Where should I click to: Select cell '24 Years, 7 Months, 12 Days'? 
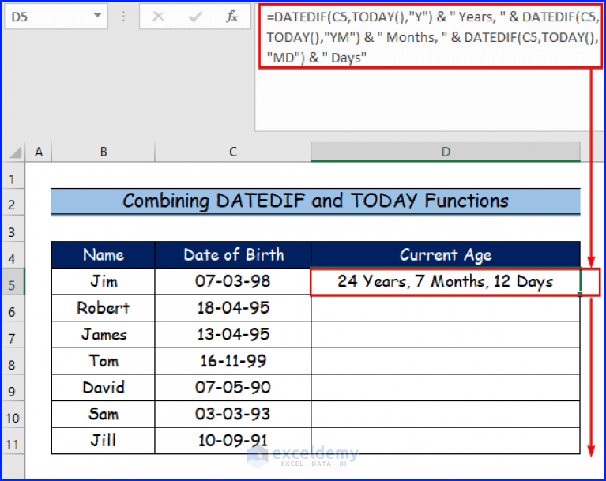click(x=446, y=282)
